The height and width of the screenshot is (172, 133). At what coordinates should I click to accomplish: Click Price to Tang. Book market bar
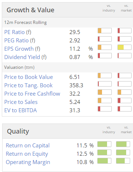[x=124, y=84]
